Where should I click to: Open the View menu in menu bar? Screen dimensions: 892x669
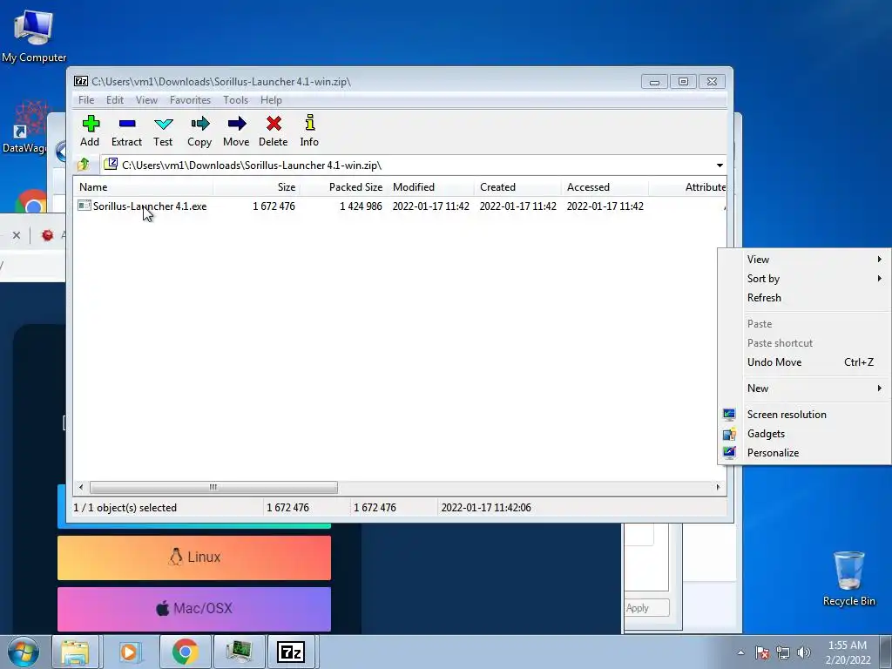point(146,100)
